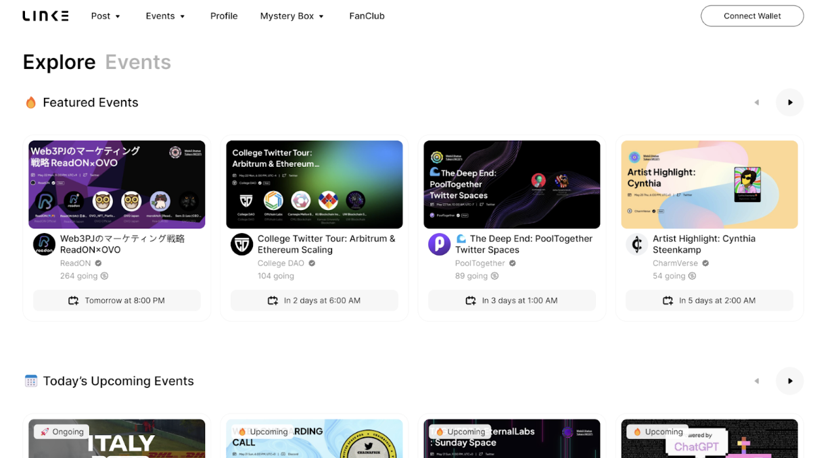Open the Web3PJ ReadON×OVO event title
Screen dimensions: 813x458
[x=122, y=244]
